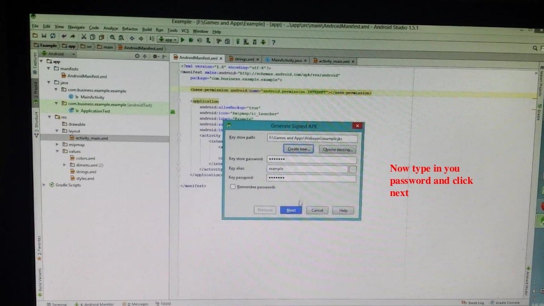Click the browse button beside Key alias
Image resolution: width=544 pixels, height=306 pixels.
click(x=353, y=169)
